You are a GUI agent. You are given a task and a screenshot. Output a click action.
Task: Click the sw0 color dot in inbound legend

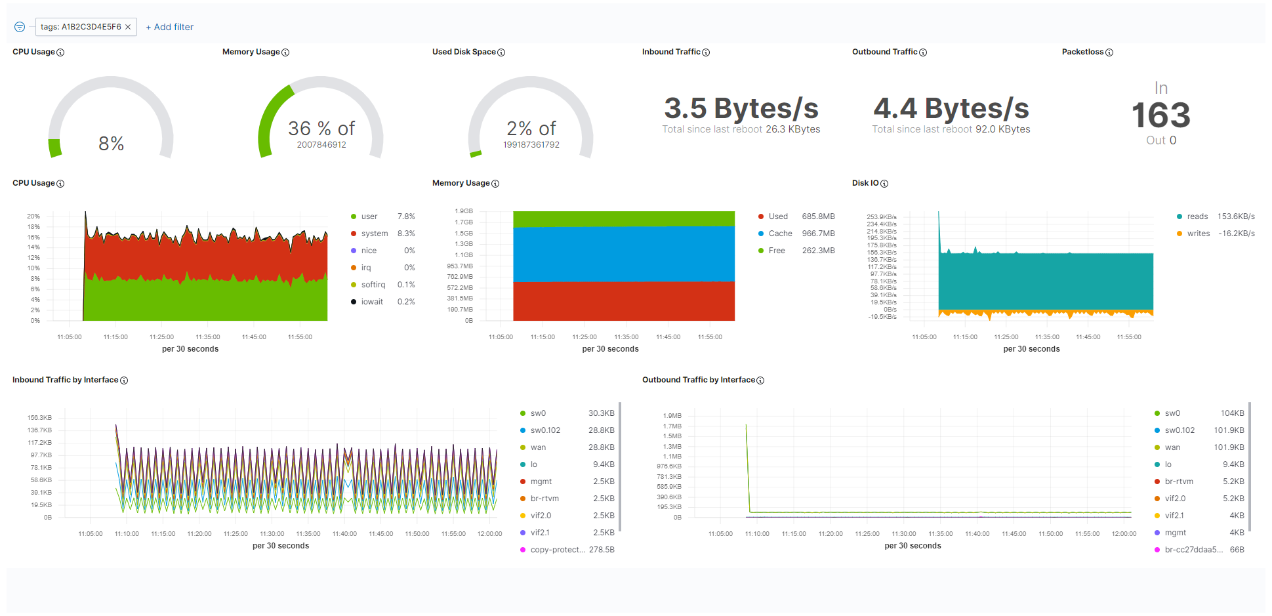(523, 413)
